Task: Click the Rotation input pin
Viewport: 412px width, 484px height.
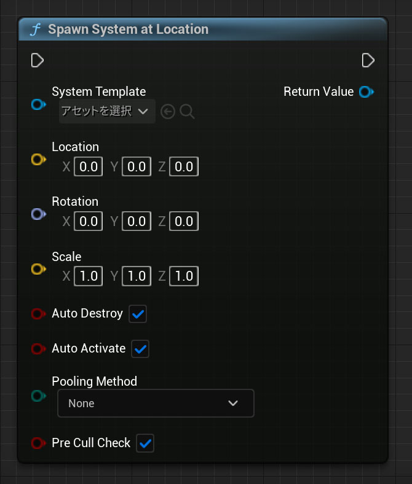Action: 38,214
